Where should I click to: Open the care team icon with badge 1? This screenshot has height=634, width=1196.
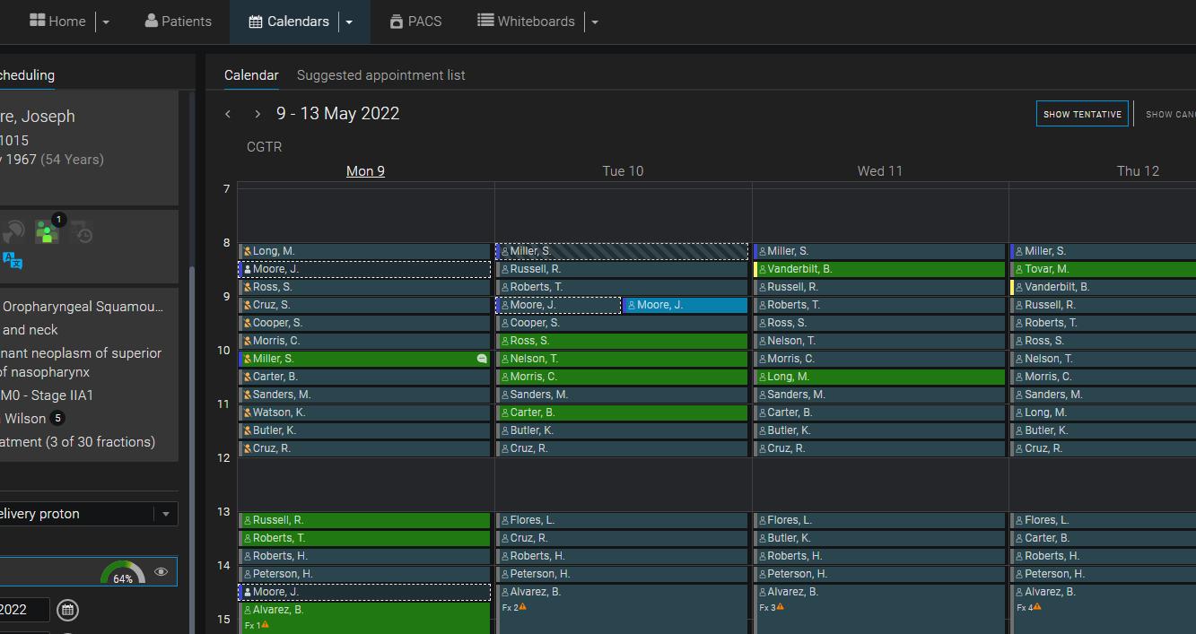point(48,231)
